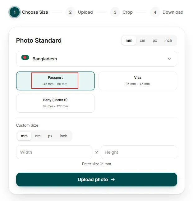
Task: Click the Bangladesh flag icon
Action: pos(25,58)
